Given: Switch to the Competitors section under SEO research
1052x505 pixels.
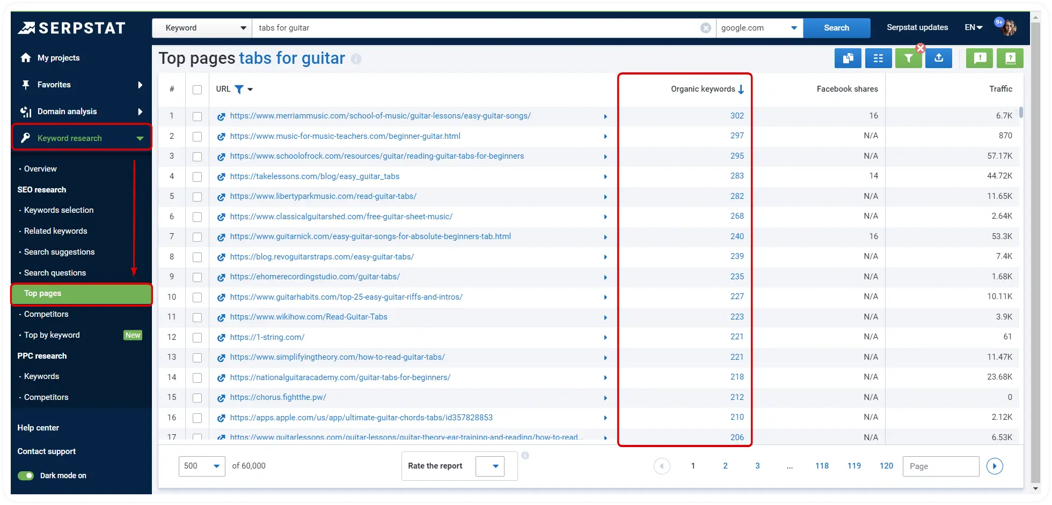Looking at the screenshot, I should [x=46, y=314].
